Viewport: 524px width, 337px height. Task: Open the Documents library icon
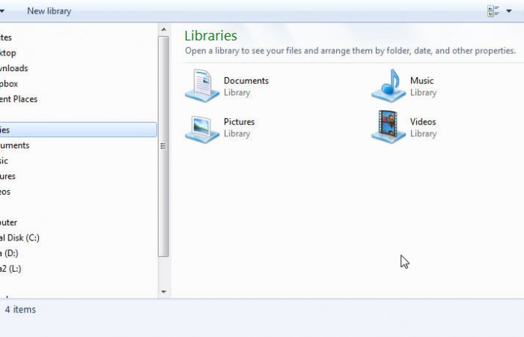pos(202,85)
